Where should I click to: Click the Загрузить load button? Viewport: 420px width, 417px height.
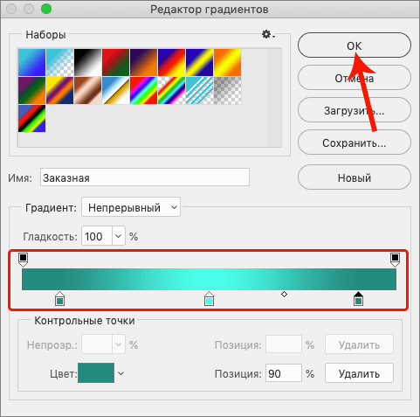pyautogui.click(x=355, y=110)
